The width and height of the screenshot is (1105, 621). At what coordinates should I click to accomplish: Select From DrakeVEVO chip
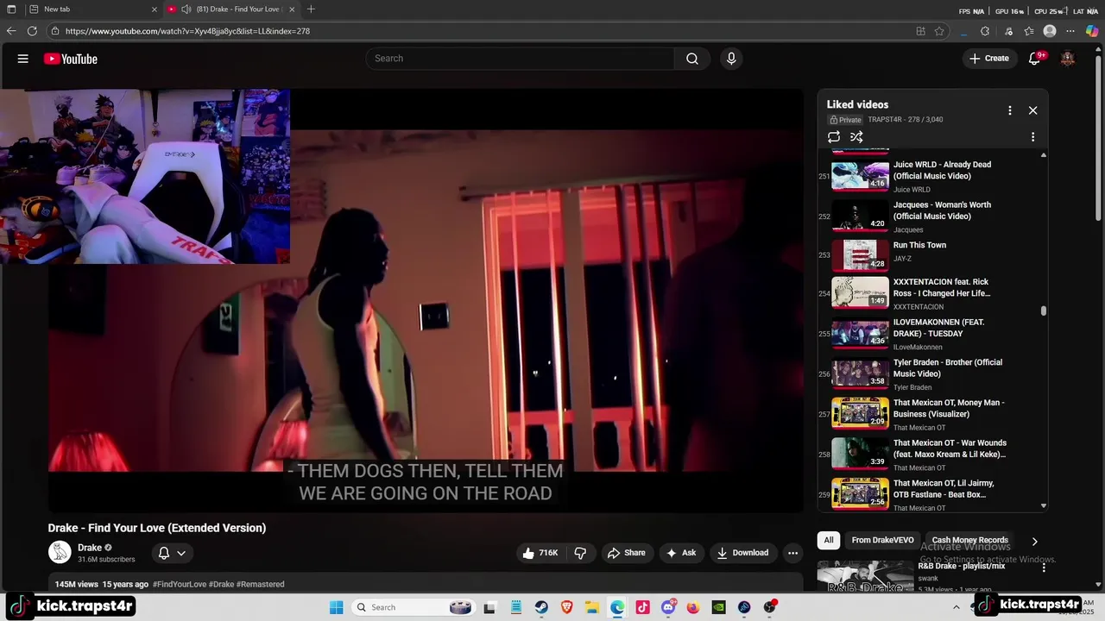pos(882,540)
